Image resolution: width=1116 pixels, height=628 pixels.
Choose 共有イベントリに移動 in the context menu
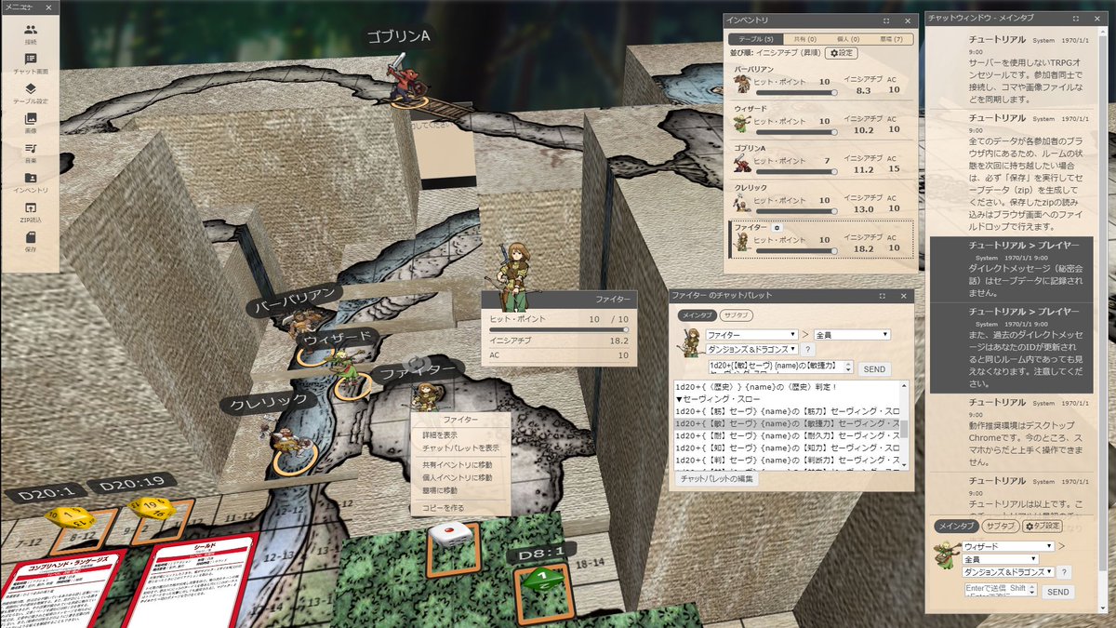tap(457, 464)
